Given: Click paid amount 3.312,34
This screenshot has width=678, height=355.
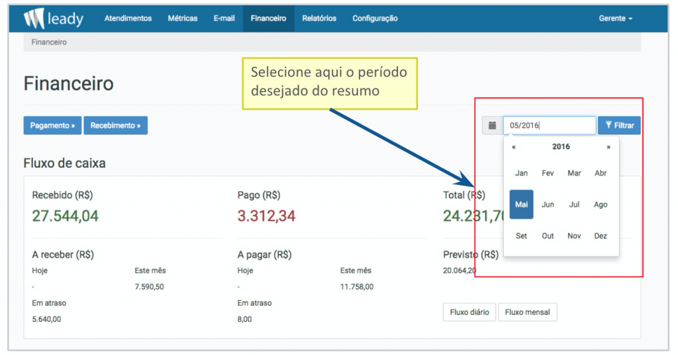Looking at the screenshot, I should coord(266,216).
